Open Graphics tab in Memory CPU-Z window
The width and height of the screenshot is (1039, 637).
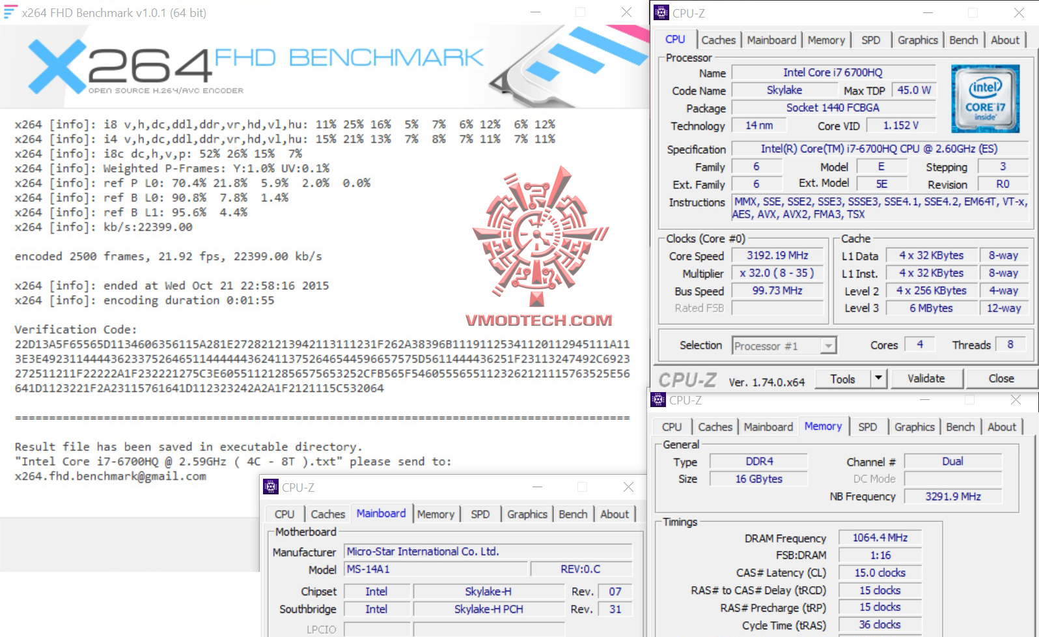coord(914,427)
